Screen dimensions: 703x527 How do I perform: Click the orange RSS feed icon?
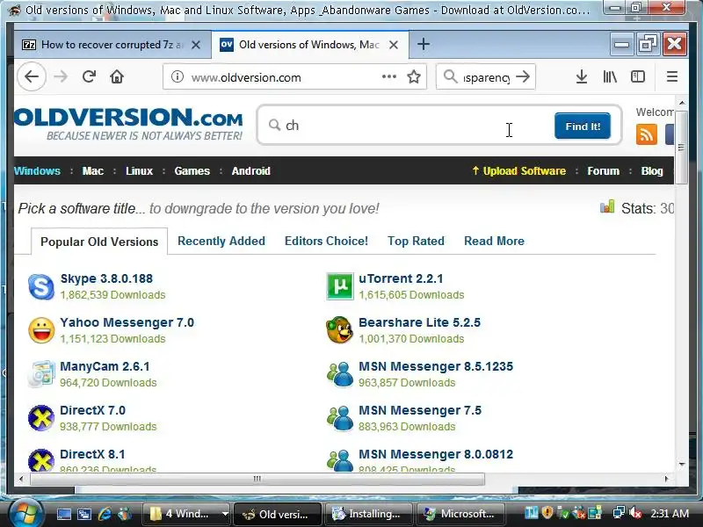coord(646,134)
